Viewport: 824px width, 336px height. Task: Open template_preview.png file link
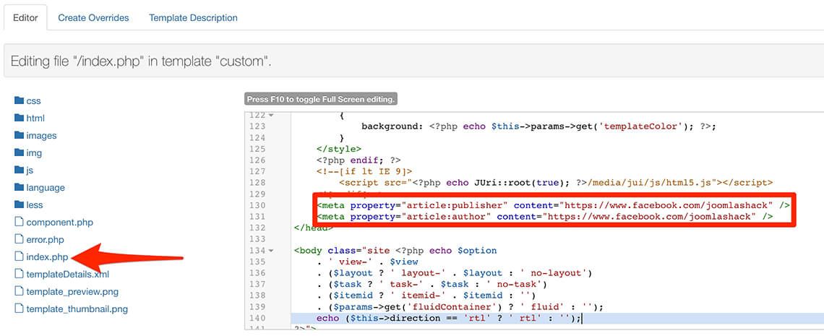click(x=72, y=291)
